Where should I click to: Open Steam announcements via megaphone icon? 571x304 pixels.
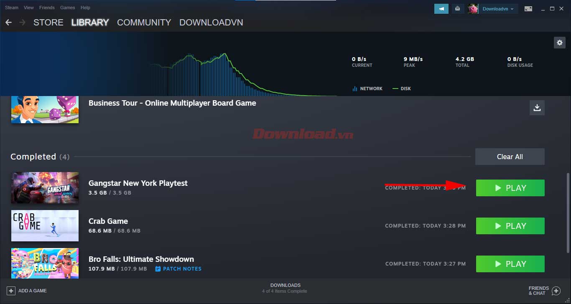pos(441,8)
